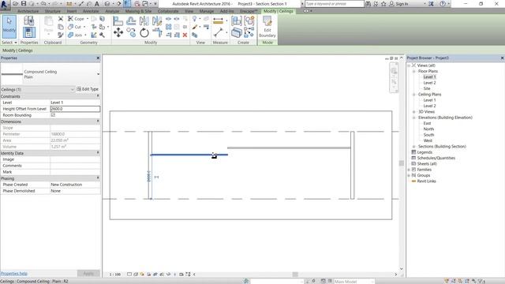
Task: Click Edit Boundary button
Action: click(267, 26)
